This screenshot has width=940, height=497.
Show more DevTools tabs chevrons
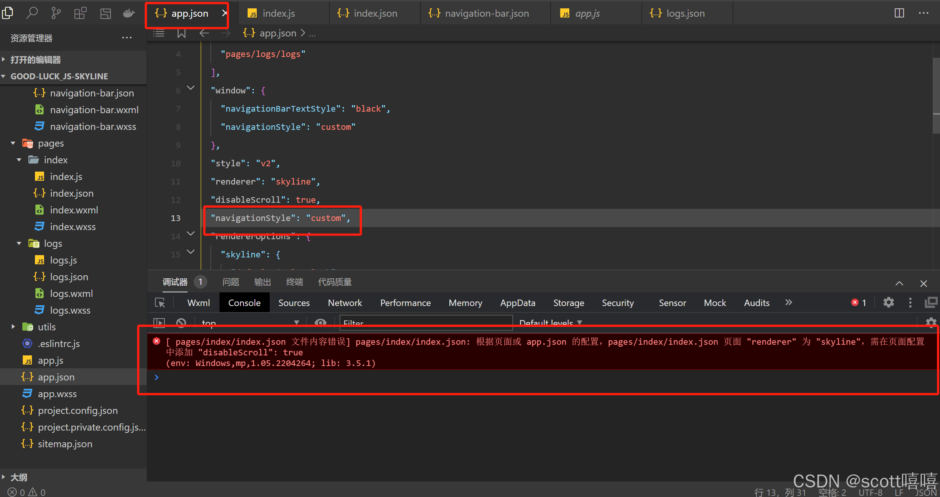789,303
